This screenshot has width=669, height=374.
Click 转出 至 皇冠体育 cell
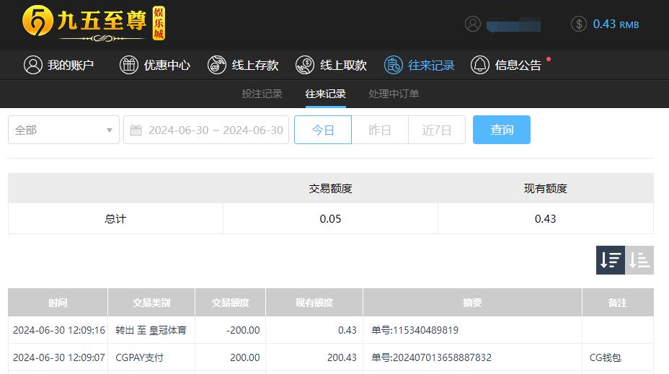coord(151,330)
